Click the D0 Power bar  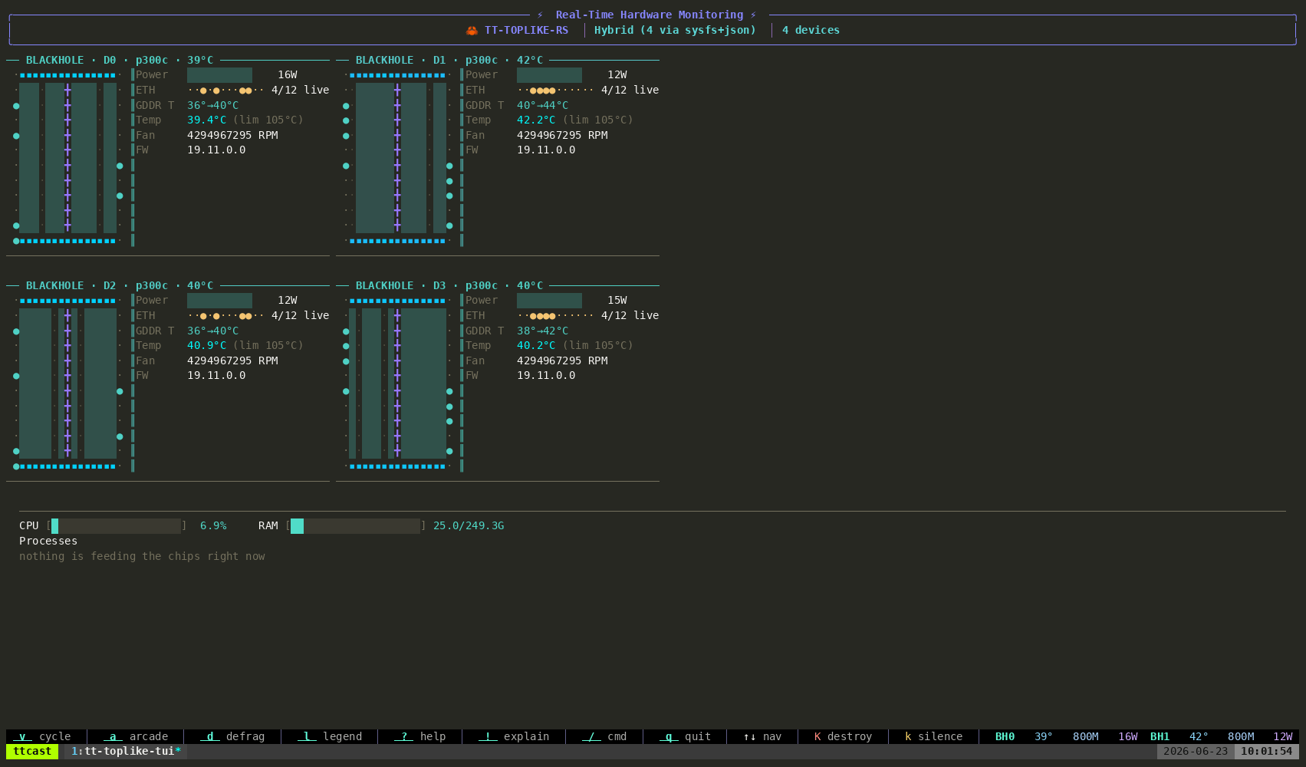click(219, 75)
